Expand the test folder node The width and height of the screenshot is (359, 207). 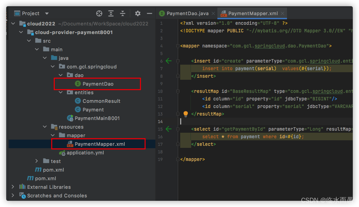point(37,161)
